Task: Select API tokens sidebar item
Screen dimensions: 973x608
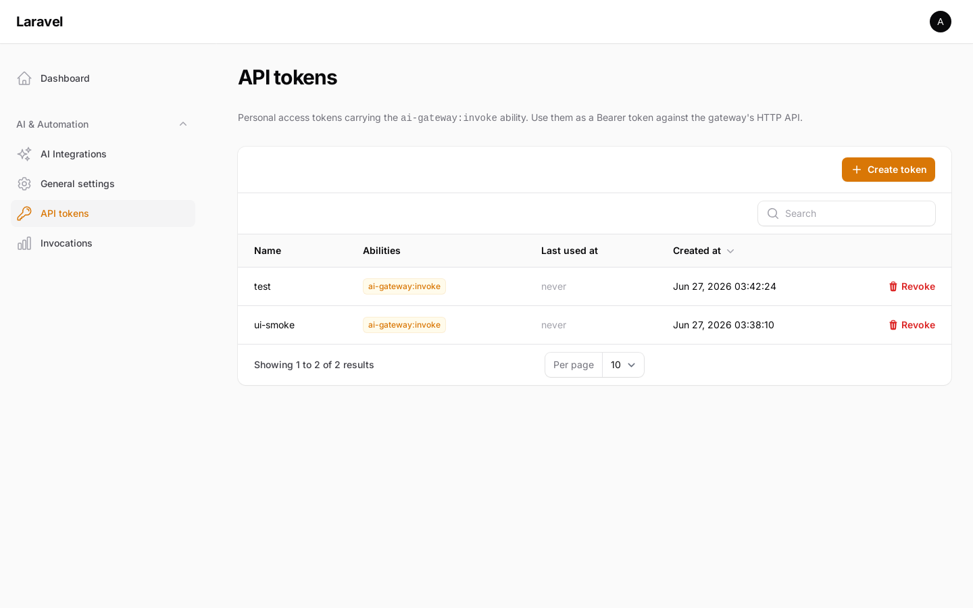Action: pos(103,213)
